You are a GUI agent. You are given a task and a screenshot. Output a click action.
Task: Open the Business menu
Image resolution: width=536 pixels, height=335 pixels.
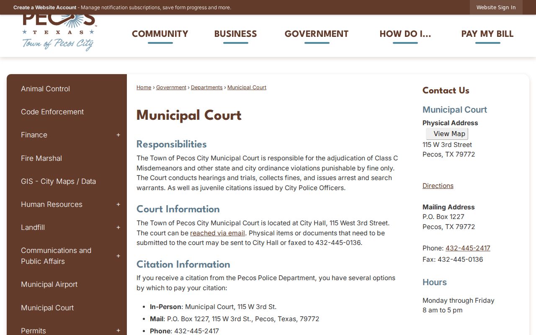coord(235,34)
